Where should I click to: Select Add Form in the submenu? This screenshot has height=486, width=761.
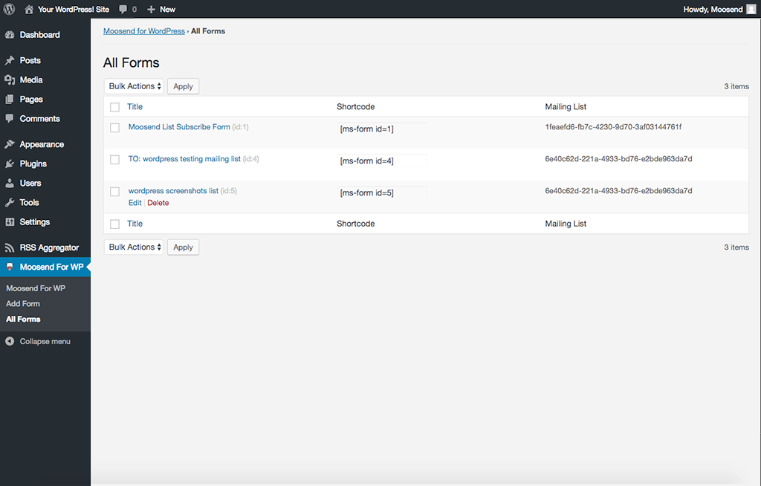pos(23,303)
